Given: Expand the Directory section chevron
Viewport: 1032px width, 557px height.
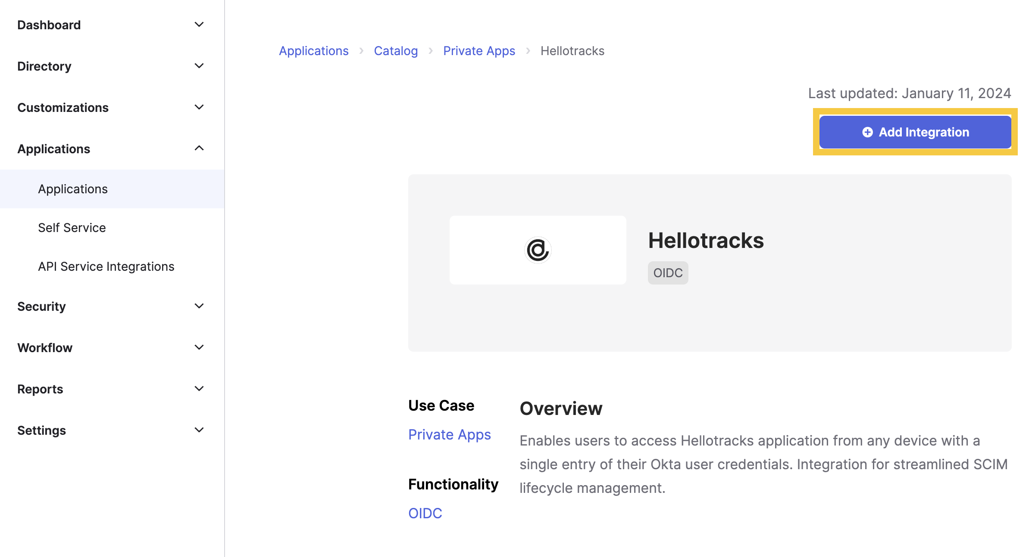Looking at the screenshot, I should (199, 66).
